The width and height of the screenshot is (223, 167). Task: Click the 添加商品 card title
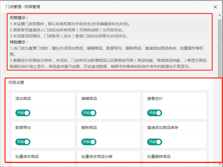[x=23, y=98]
